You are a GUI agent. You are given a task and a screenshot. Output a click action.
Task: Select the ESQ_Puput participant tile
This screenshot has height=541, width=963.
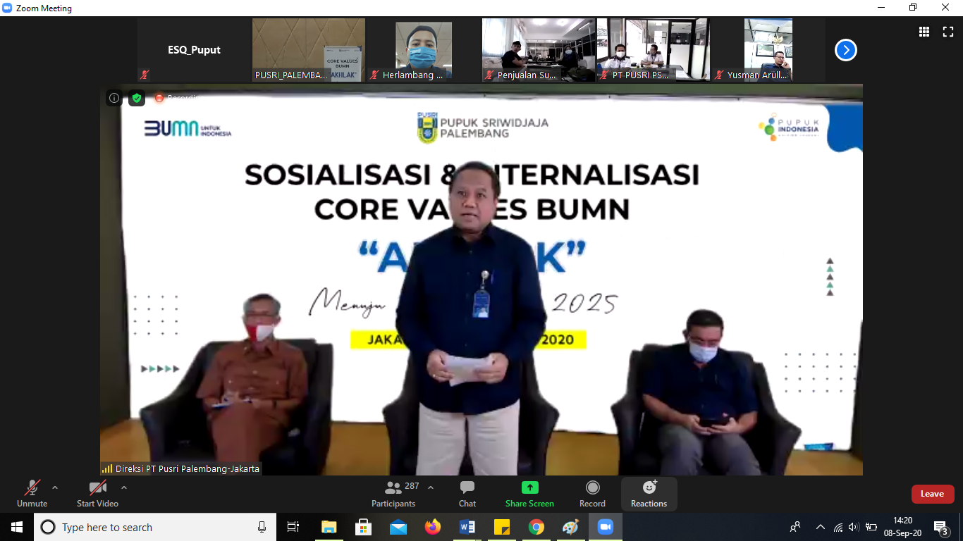point(194,50)
